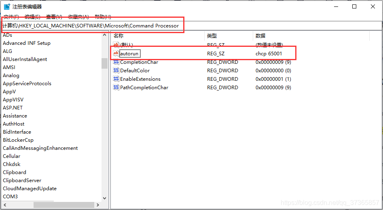Select the Assistance key
This screenshot has height=210, width=383.
coord(15,116)
